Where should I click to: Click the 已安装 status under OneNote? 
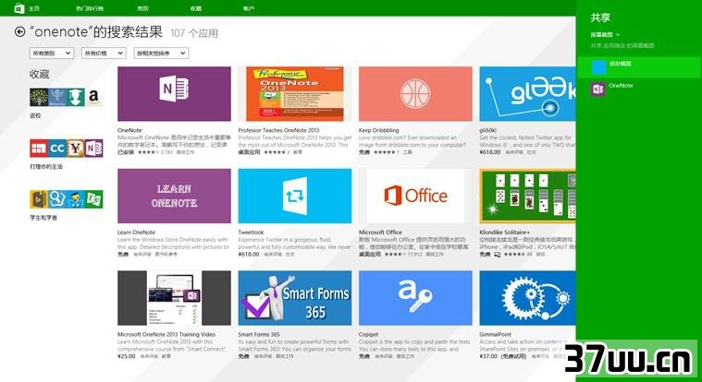(126, 152)
